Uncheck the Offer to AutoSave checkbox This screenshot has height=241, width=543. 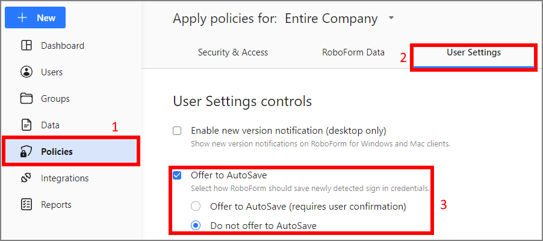177,175
